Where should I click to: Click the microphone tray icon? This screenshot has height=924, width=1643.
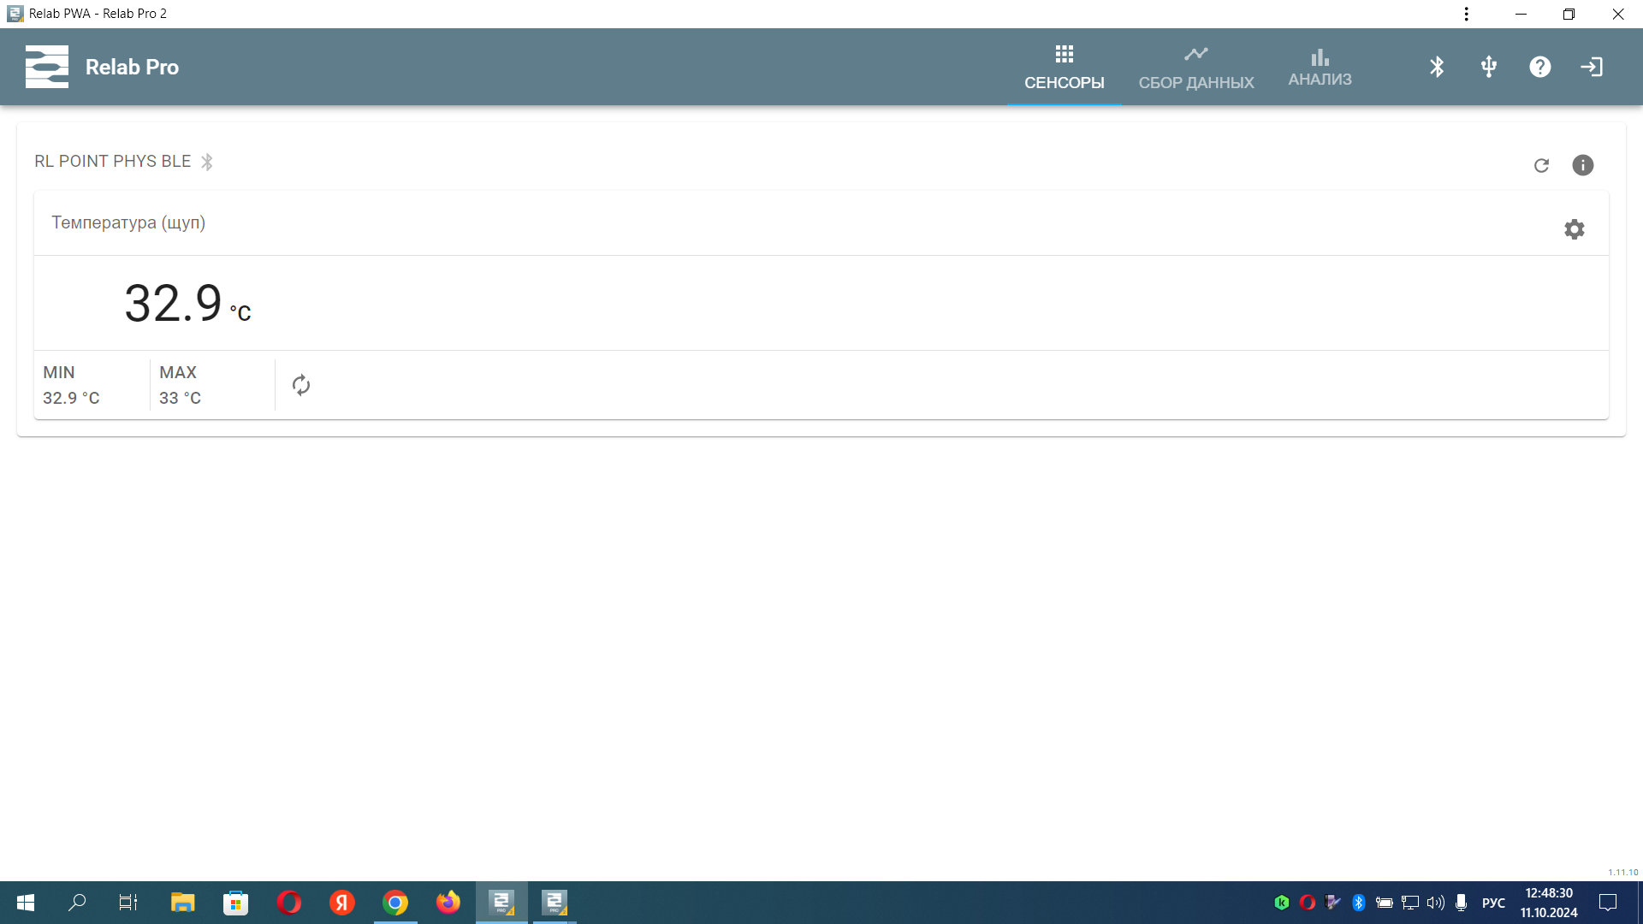click(1461, 903)
